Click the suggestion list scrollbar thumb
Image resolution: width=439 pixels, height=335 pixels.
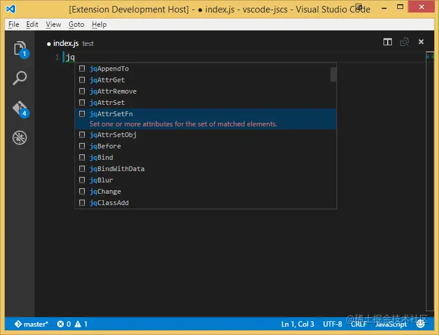click(333, 75)
